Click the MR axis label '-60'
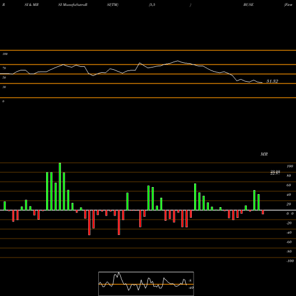Screen dimensions: 296x296 pos(289,242)
